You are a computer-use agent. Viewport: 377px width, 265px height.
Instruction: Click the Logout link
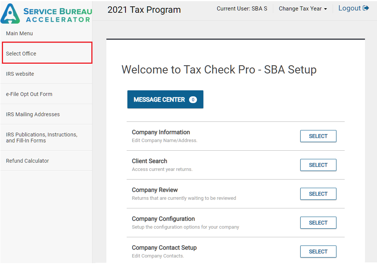click(x=350, y=8)
